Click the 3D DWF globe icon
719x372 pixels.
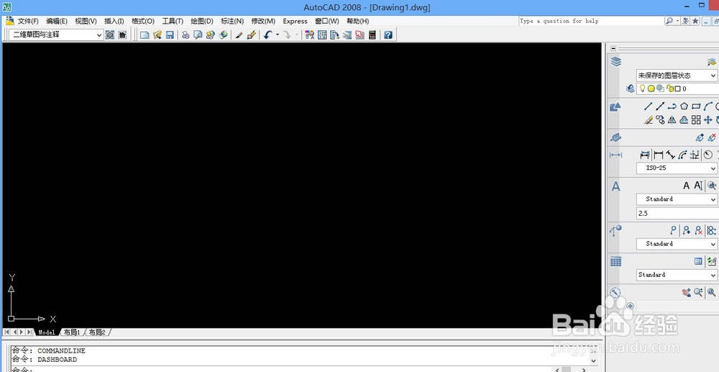pos(224,35)
